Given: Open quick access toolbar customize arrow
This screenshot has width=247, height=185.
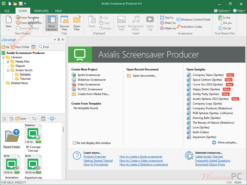Looking at the screenshot, I should click(25, 4).
